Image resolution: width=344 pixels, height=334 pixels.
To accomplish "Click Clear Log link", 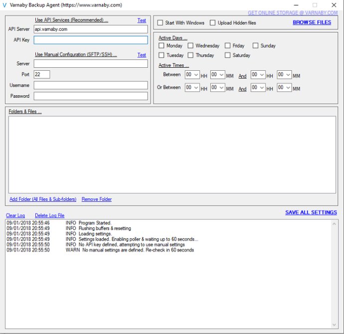I will tap(15, 215).
